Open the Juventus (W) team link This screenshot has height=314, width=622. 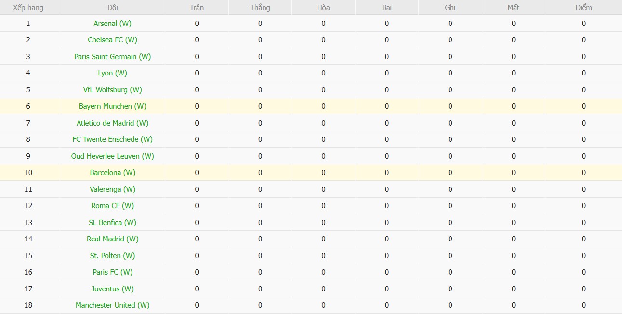112,289
